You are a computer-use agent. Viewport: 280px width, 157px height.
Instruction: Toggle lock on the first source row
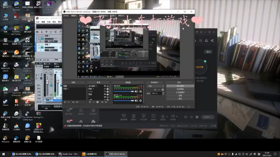[107, 86]
